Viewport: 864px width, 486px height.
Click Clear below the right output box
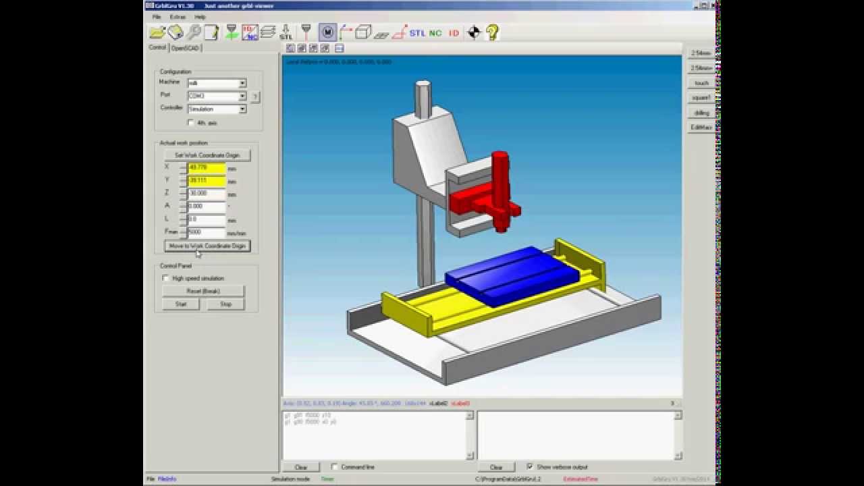[496, 467]
